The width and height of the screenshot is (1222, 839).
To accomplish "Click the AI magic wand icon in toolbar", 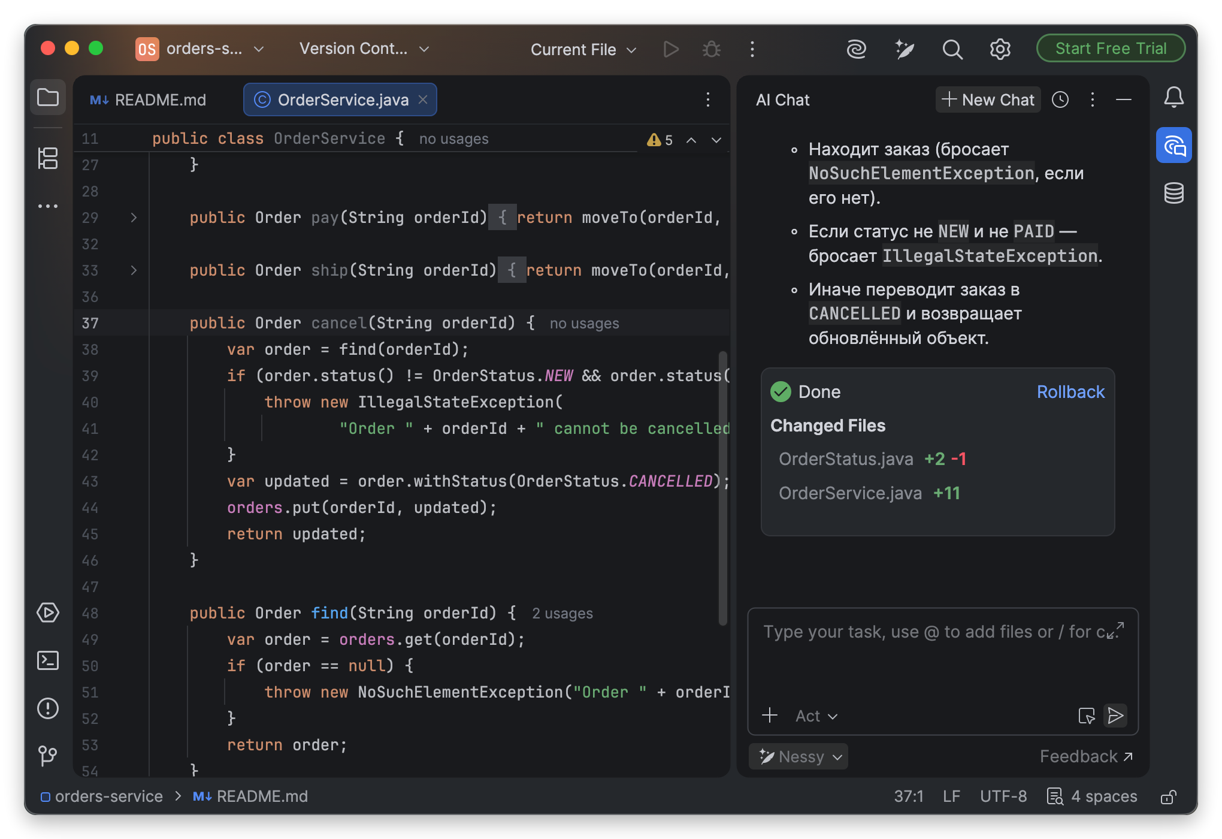I will pos(905,49).
